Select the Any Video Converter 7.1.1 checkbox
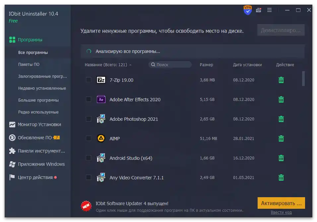Viewport: 317px width, 222px height. click(88, 177)
